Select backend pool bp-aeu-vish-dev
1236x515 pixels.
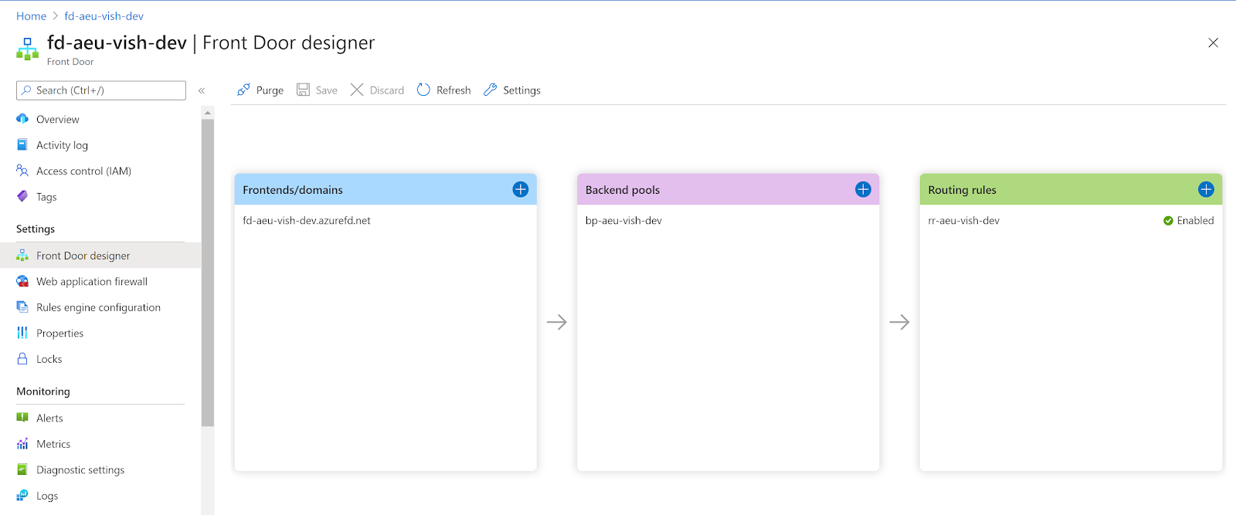tap(623, 221)
